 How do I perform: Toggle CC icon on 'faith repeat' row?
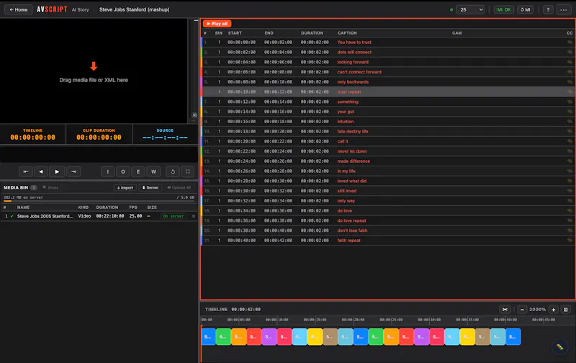pos(570,241)
